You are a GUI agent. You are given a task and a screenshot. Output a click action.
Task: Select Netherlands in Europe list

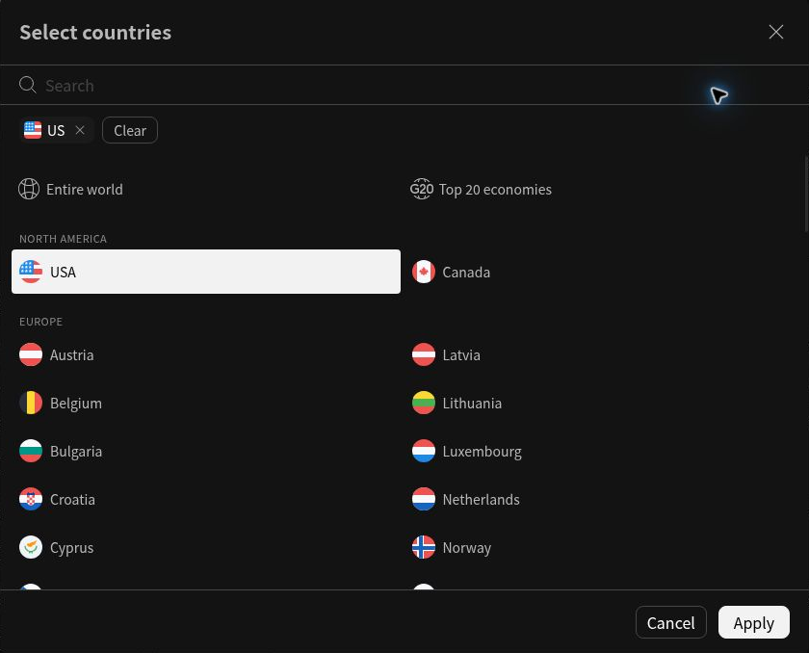[x=598, y=499]
